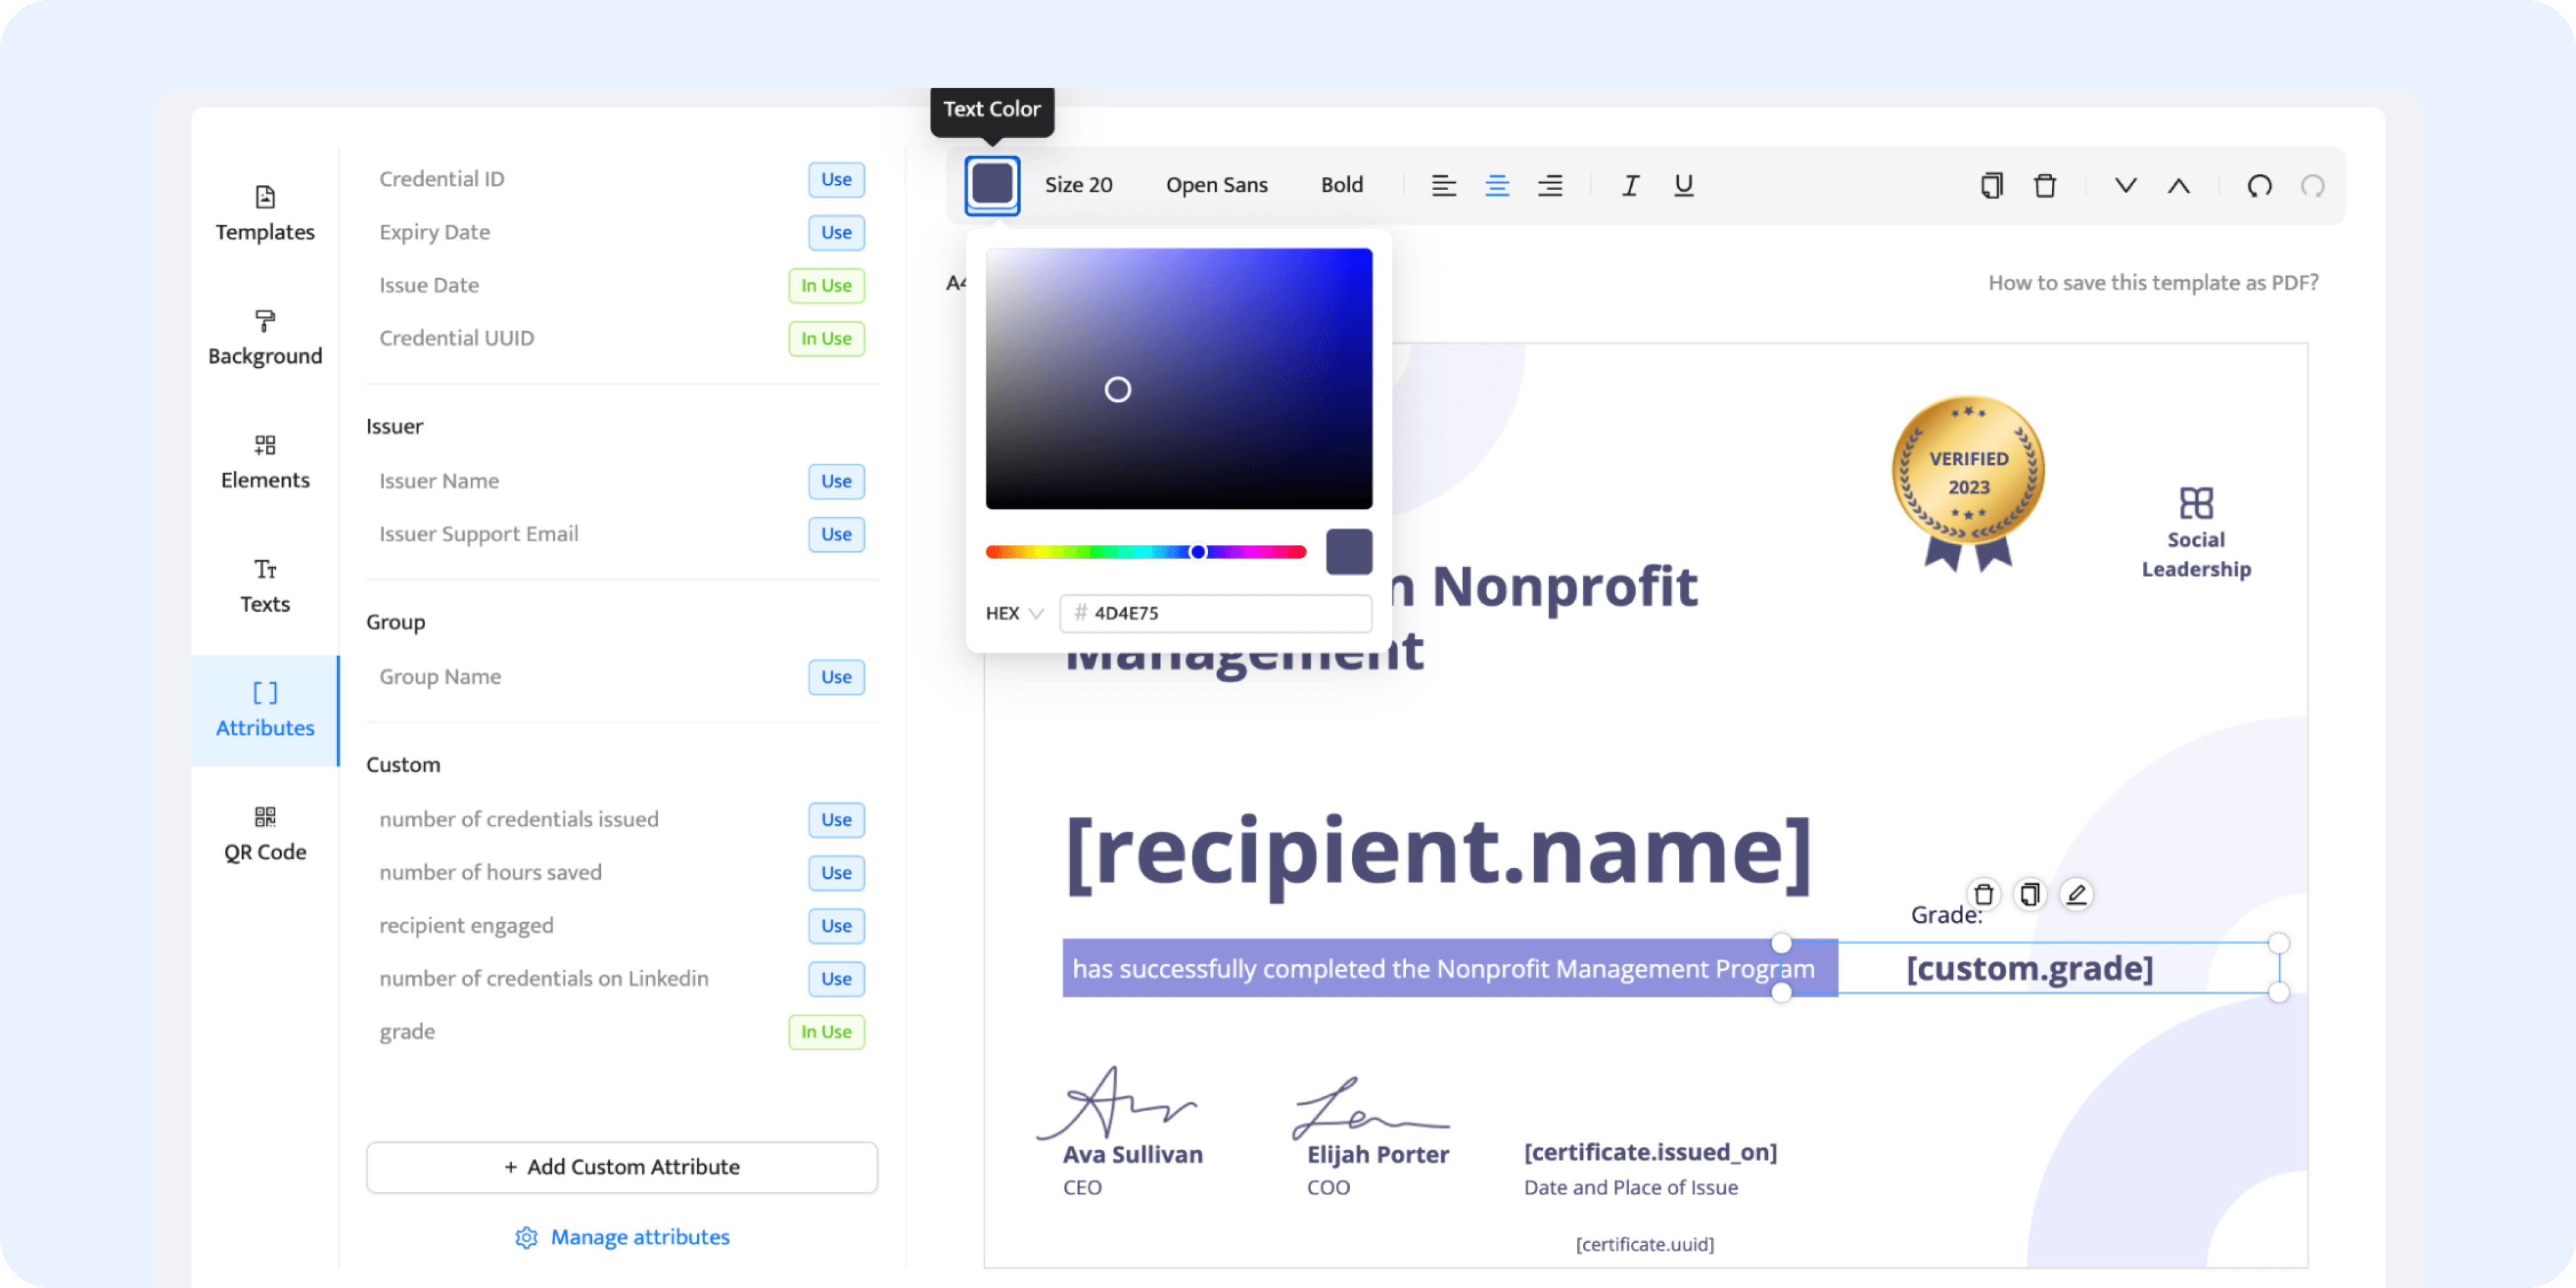The width and height of the screenshot is (2576, 1288).
Task: Click Add Custom Attribute button
Action: pos(621,1167)
